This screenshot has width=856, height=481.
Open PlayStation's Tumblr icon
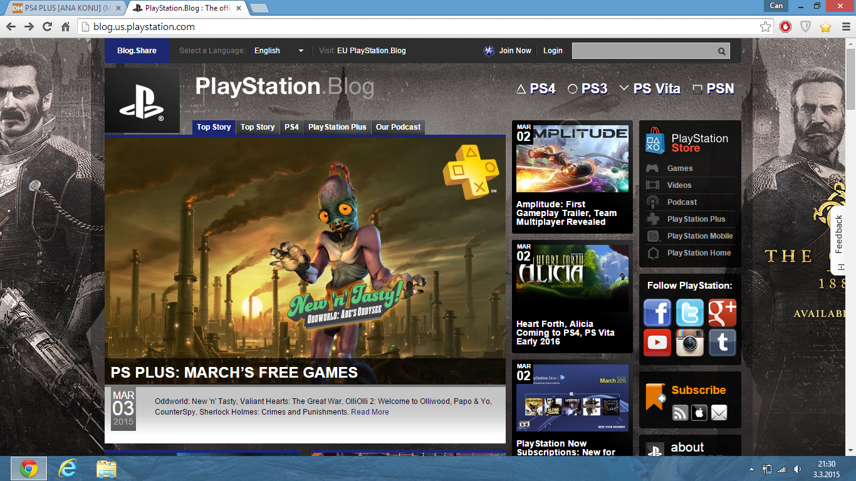pyautogui.click(x=723, y=343)
